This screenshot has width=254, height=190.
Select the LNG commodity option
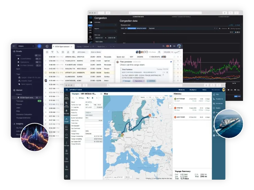click(90, 31)
